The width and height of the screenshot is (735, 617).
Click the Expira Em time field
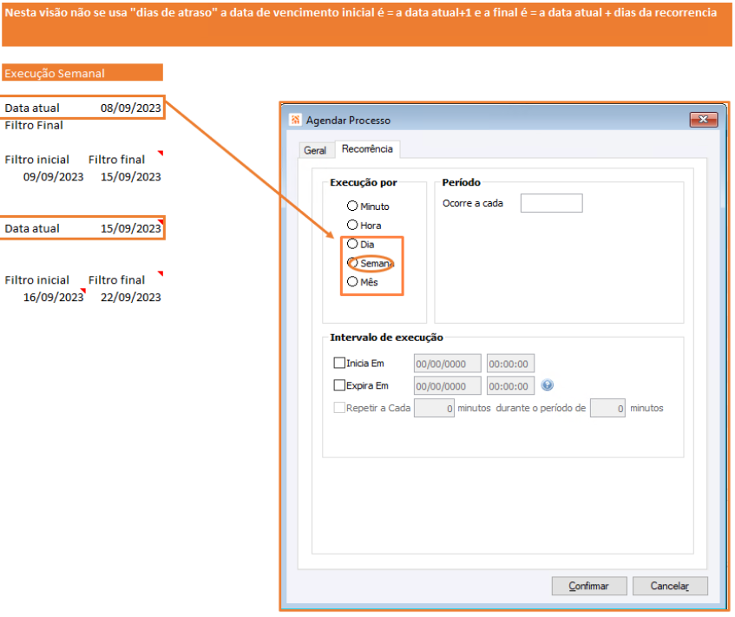510,386
